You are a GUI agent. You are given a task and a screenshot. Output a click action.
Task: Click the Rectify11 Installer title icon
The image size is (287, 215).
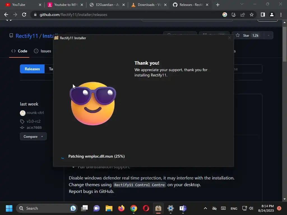56,38
